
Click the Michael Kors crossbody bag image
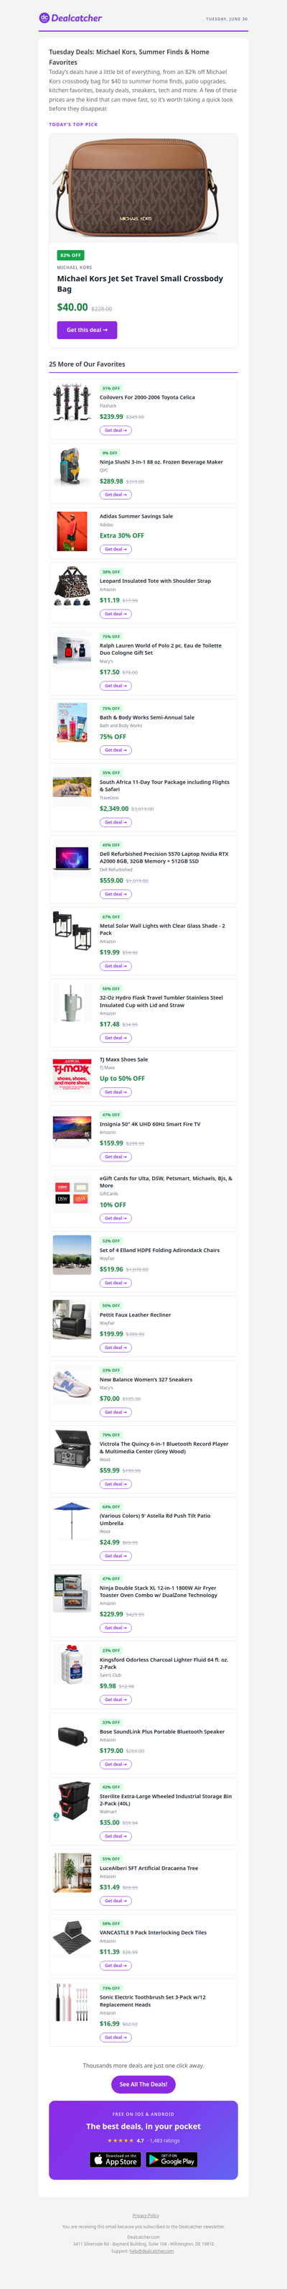click(143, 188)
